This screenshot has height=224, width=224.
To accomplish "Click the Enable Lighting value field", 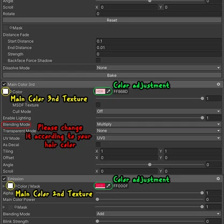I will 213,118.
